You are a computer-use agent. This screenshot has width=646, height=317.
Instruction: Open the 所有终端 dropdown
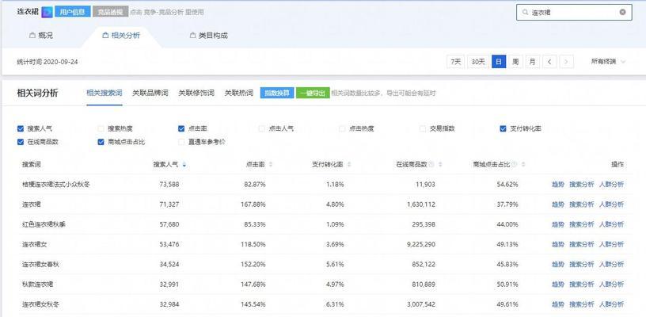click(608, 62)
